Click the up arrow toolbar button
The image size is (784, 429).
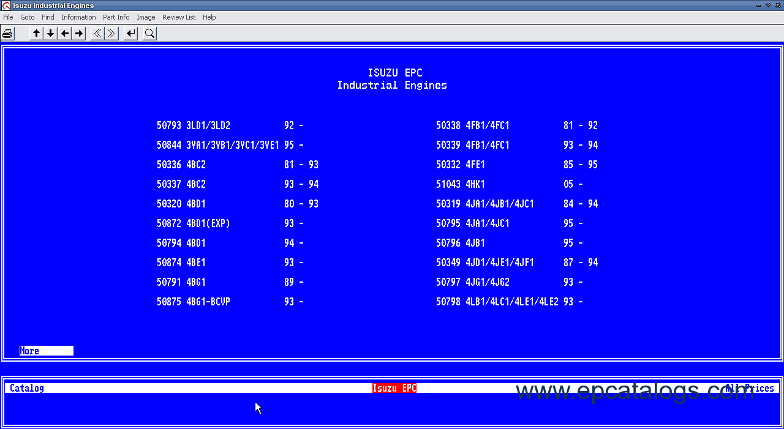[37, 34]
